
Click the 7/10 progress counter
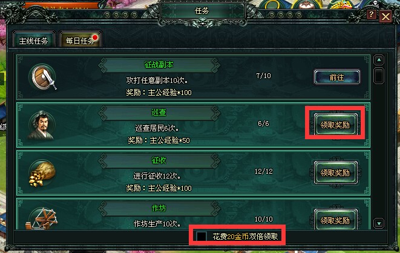[263, 76]
